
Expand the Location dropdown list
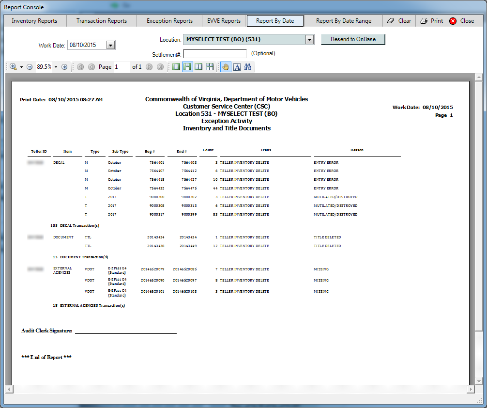point(310,40)
